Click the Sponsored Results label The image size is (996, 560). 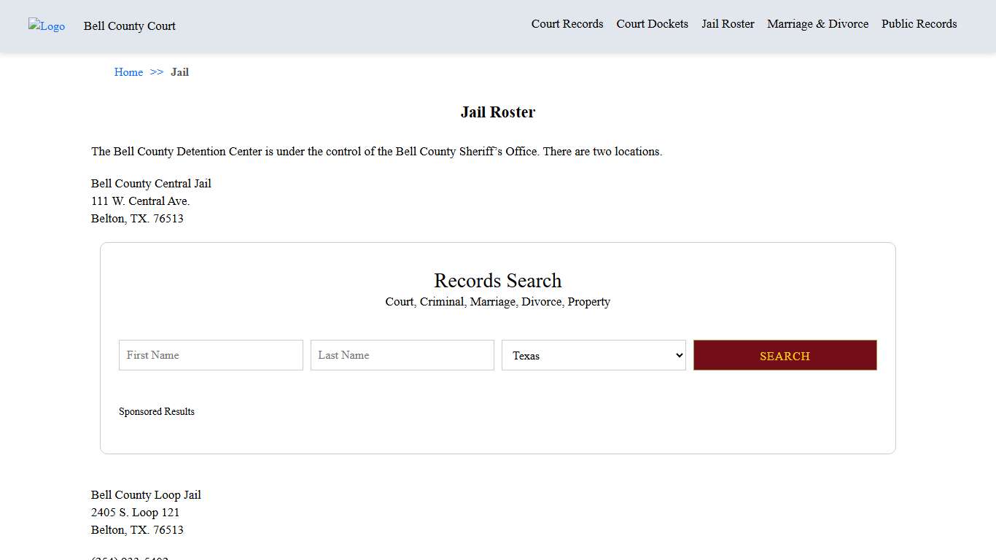[157, 412]
